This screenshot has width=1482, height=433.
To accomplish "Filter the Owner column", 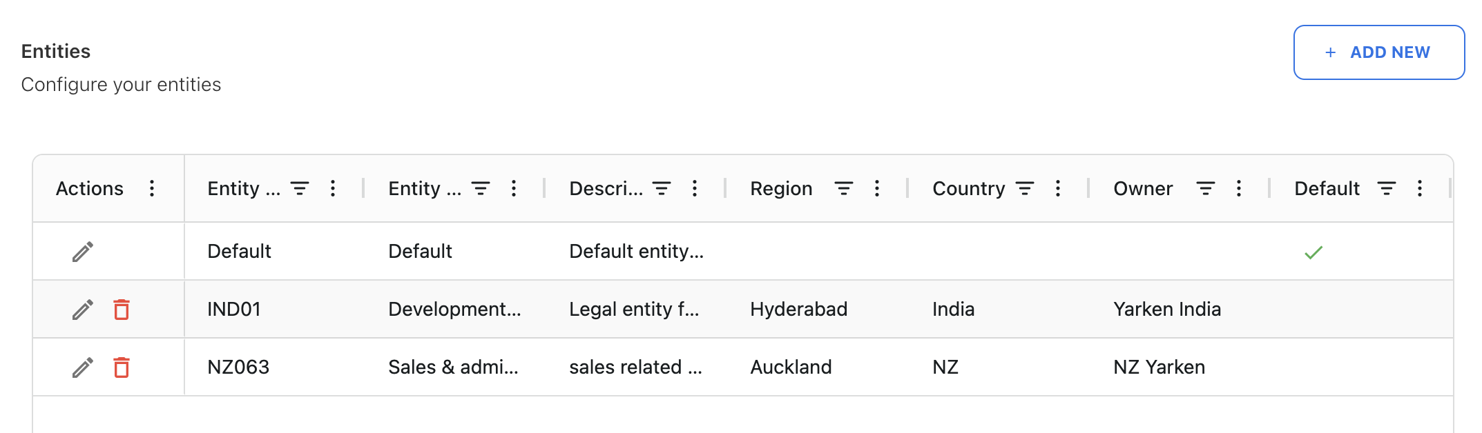I will pyautogui.click(x=1206, y=188).
